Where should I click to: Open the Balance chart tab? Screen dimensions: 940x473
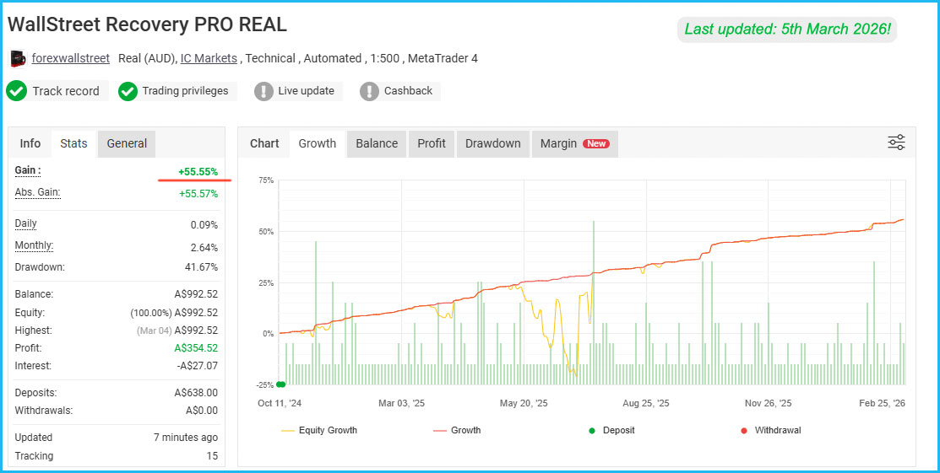[377, 143]
